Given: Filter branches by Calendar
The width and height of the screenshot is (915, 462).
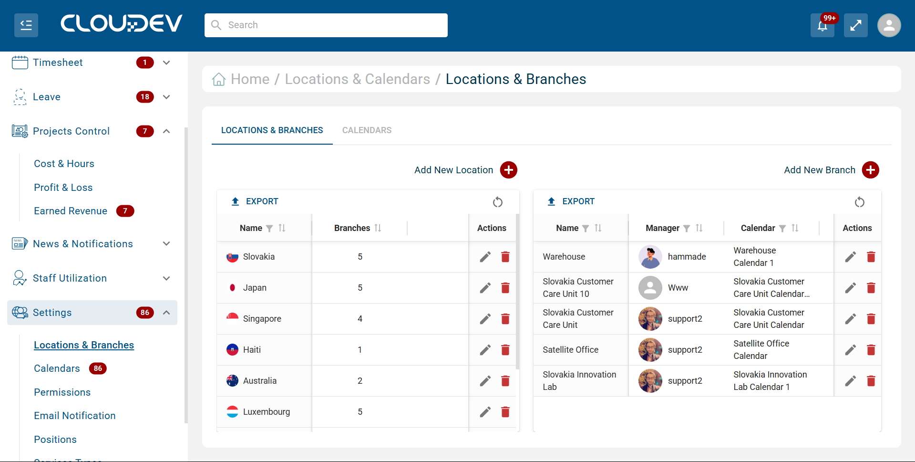Looking at the screenshot, I should click(x=782, y=229).
